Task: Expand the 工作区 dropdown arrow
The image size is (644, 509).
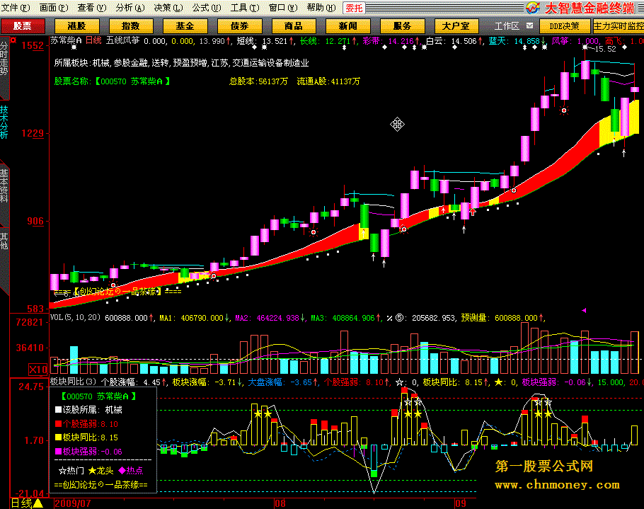Action: [530, 25]
